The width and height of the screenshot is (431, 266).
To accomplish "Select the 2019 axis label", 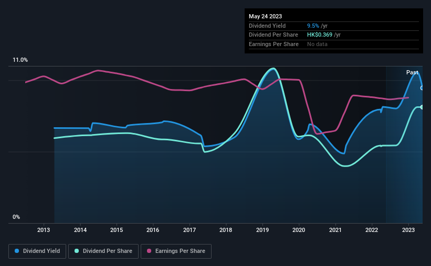I will click(x=262, y=230).
